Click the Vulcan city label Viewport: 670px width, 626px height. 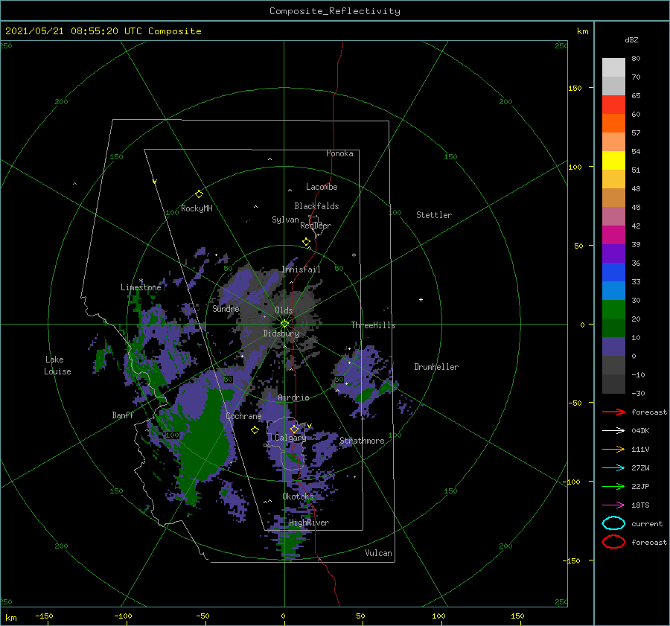[379, 553]
